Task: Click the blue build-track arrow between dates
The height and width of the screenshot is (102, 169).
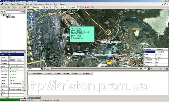Action: click(56, 7)
